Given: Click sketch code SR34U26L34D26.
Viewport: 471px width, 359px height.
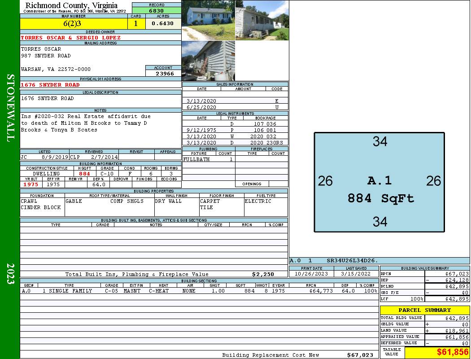Looking at the screenshot, I should (352, 261).
